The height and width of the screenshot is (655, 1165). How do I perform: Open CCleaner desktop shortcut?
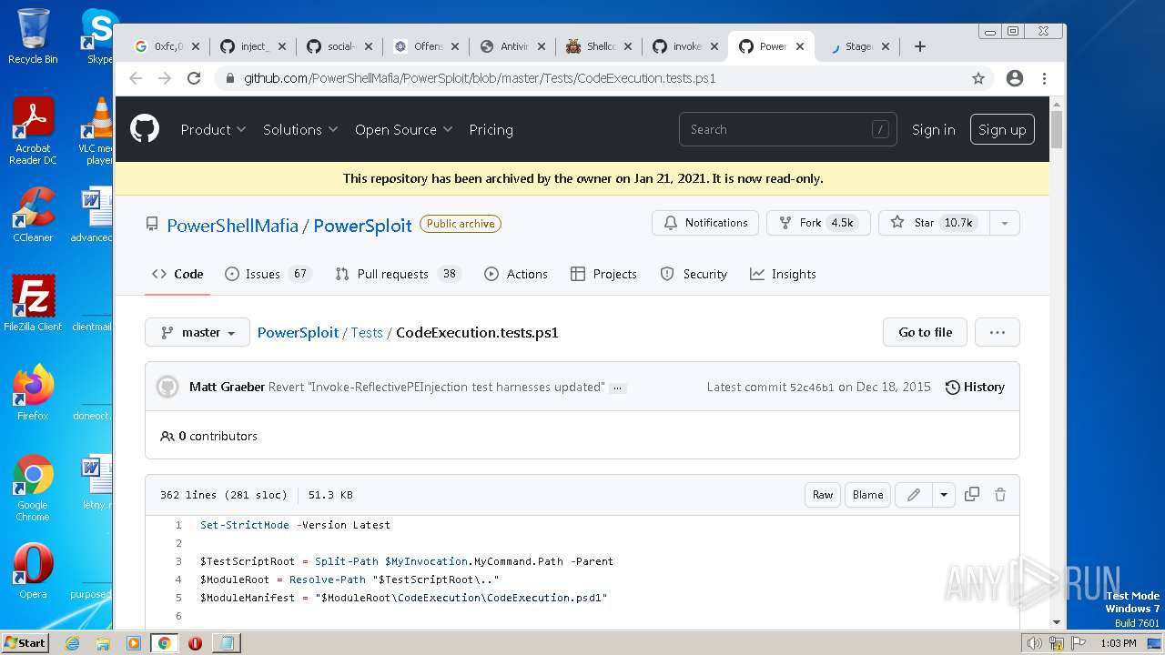pyautogui.click(x=33, y=215)
